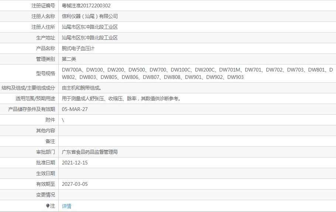Click the bullet icon beside 注 label
The height and width of the screenshot is (212, 336).
[48, 206]
